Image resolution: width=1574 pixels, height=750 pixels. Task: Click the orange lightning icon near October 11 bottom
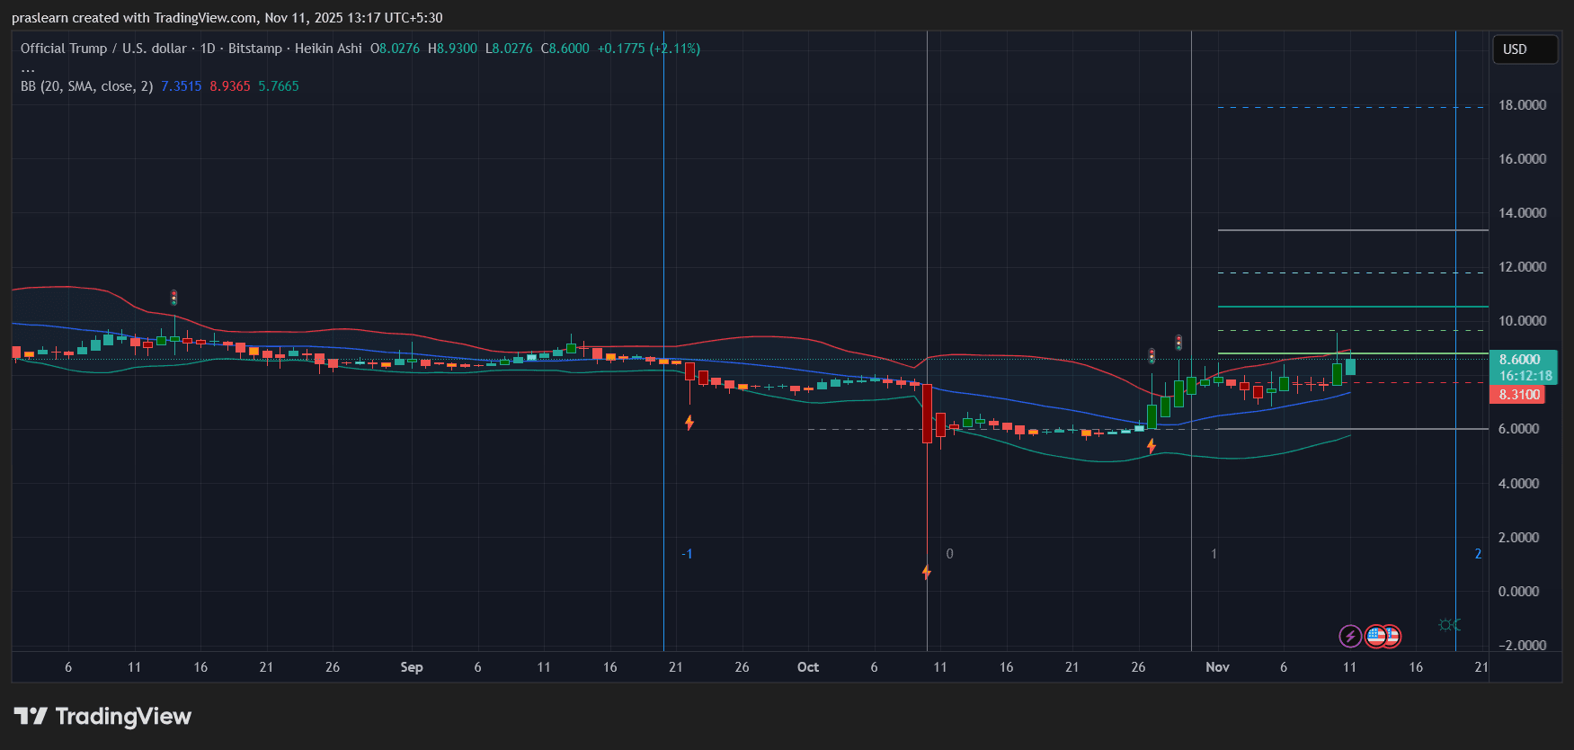(927, 572)
